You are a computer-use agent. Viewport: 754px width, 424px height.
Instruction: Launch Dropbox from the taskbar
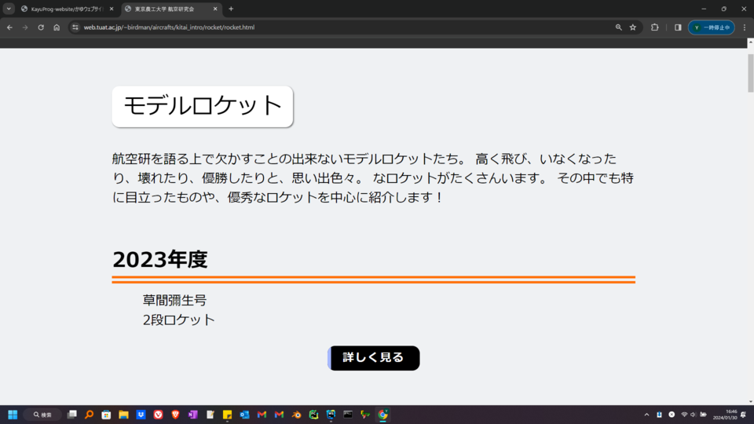tap(141, 415)
